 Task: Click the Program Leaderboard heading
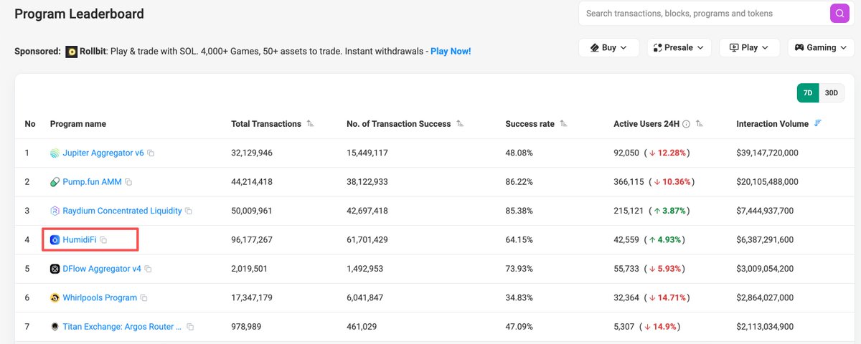click(x=79, y=14)
